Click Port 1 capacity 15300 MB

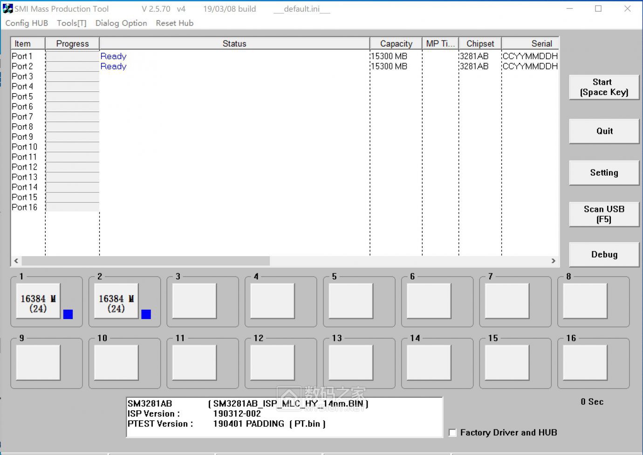click(389, 56)
